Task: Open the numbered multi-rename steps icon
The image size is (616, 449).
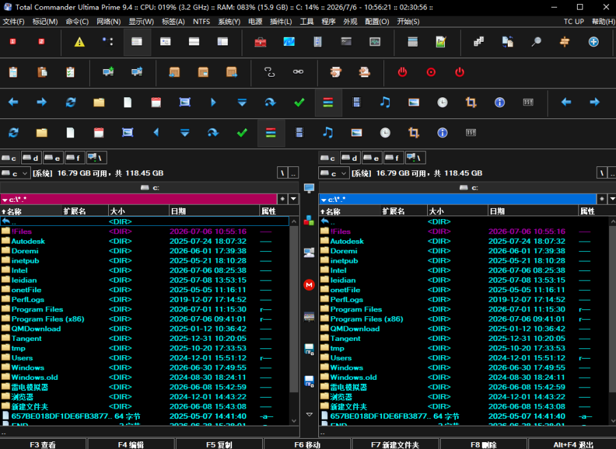Action: (478, 42)
